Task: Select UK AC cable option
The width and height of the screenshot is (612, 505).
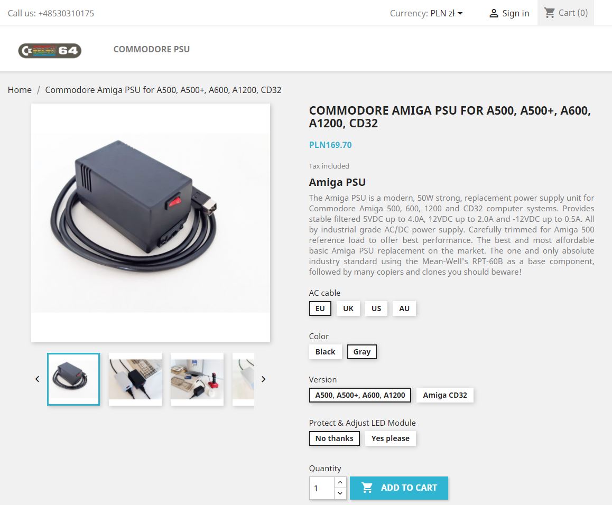Action: [x=348, y=308]
